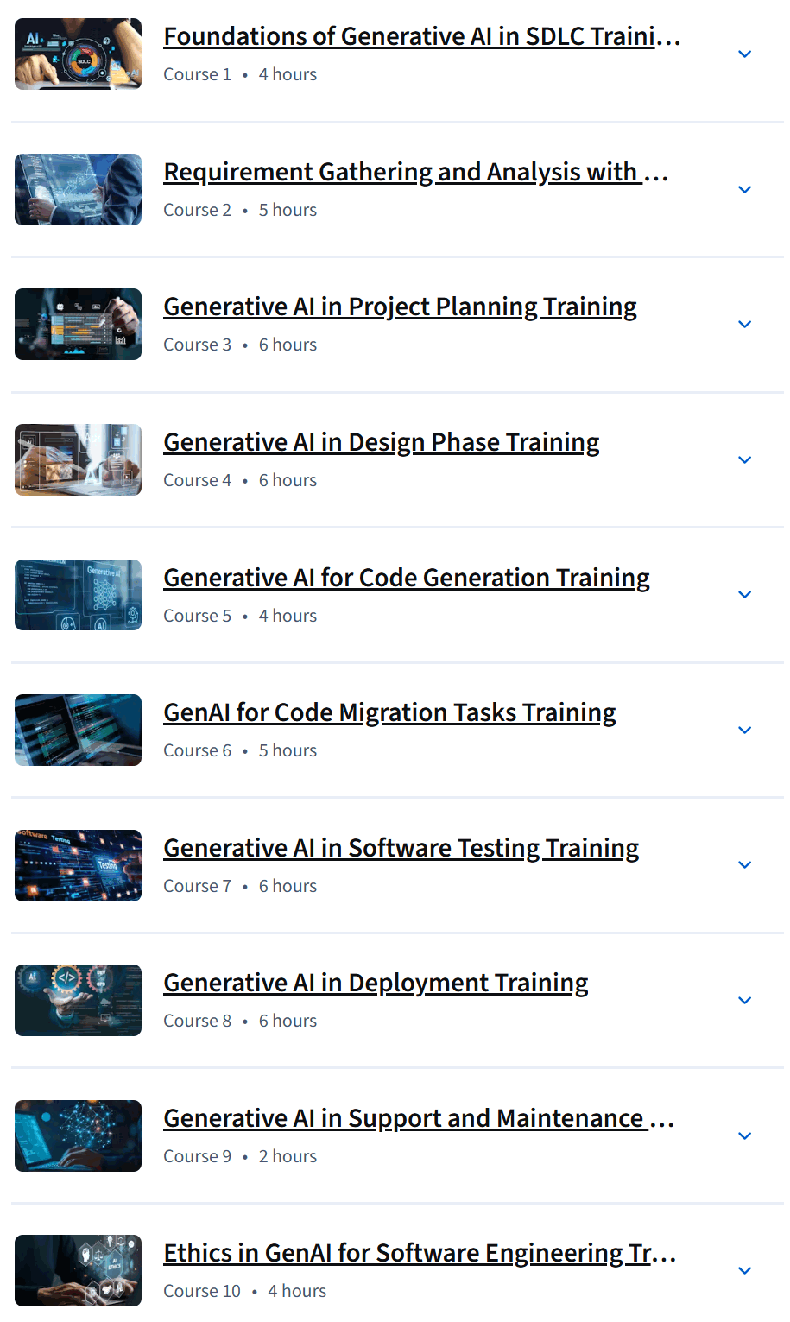The height and width of the screenshot is (1322, 790).
Task: Expand Ethics in GenAI for Software Engineering course
Action: point(745,1271)
